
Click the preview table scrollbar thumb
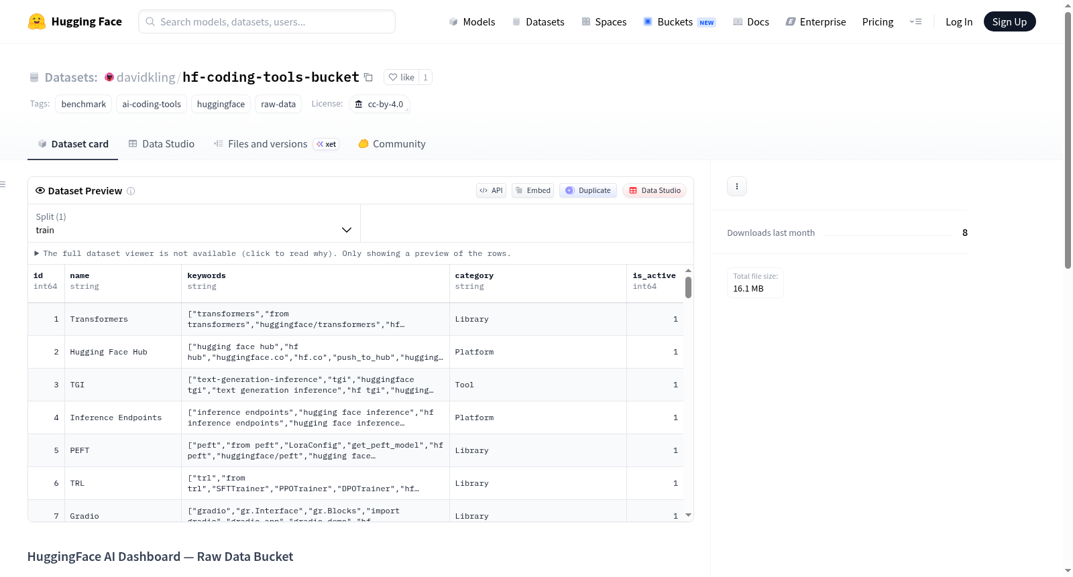[x=688, y=287]
